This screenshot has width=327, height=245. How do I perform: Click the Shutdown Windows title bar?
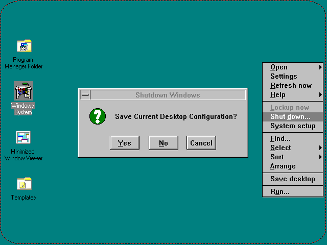[168, 95]
